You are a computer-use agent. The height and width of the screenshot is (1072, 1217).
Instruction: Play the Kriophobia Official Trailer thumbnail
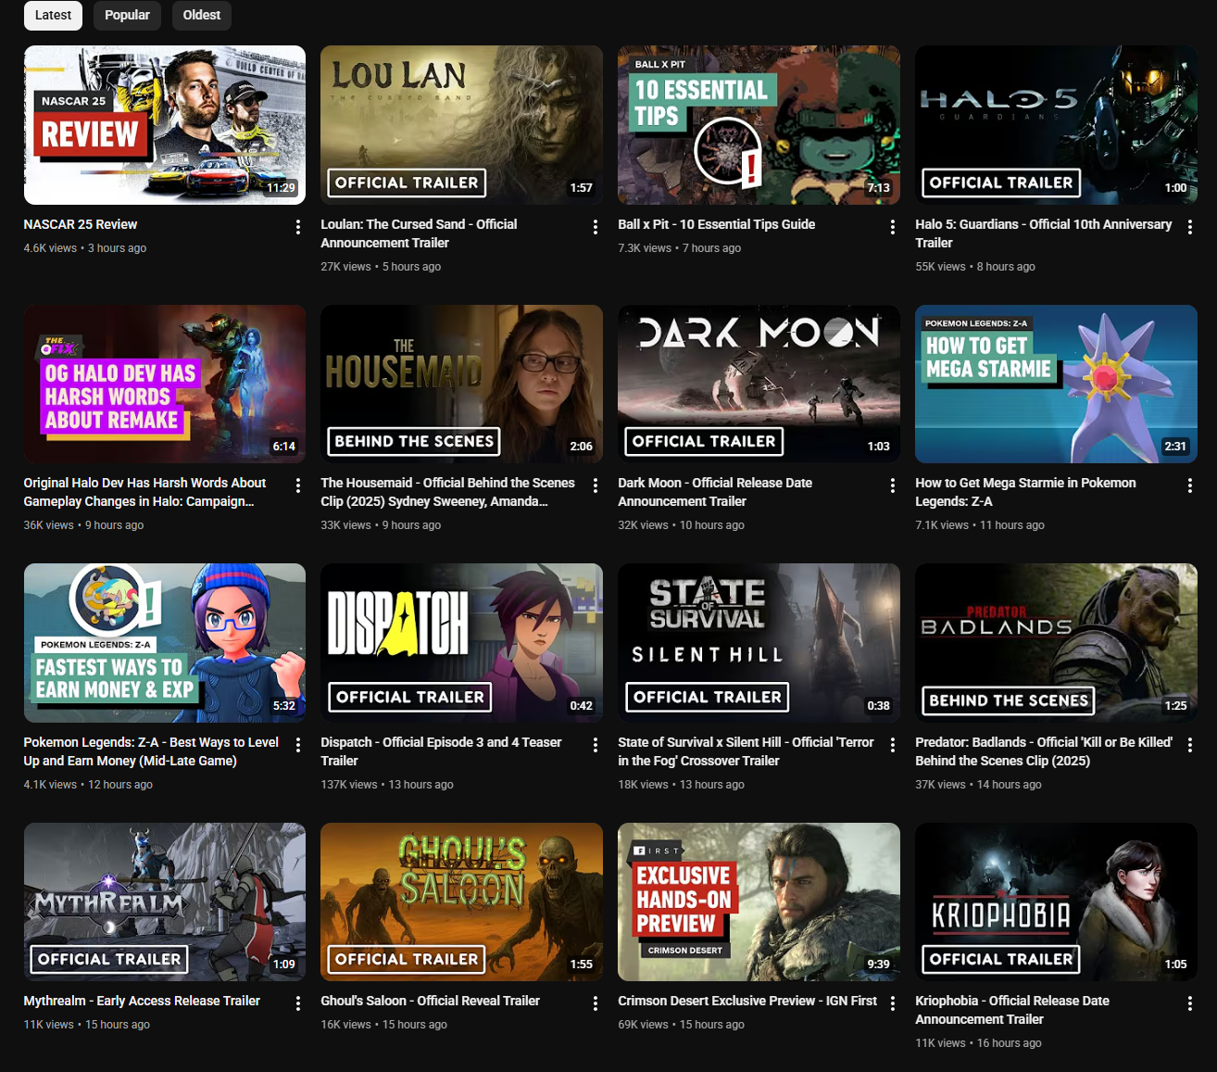pos(1056,902)
